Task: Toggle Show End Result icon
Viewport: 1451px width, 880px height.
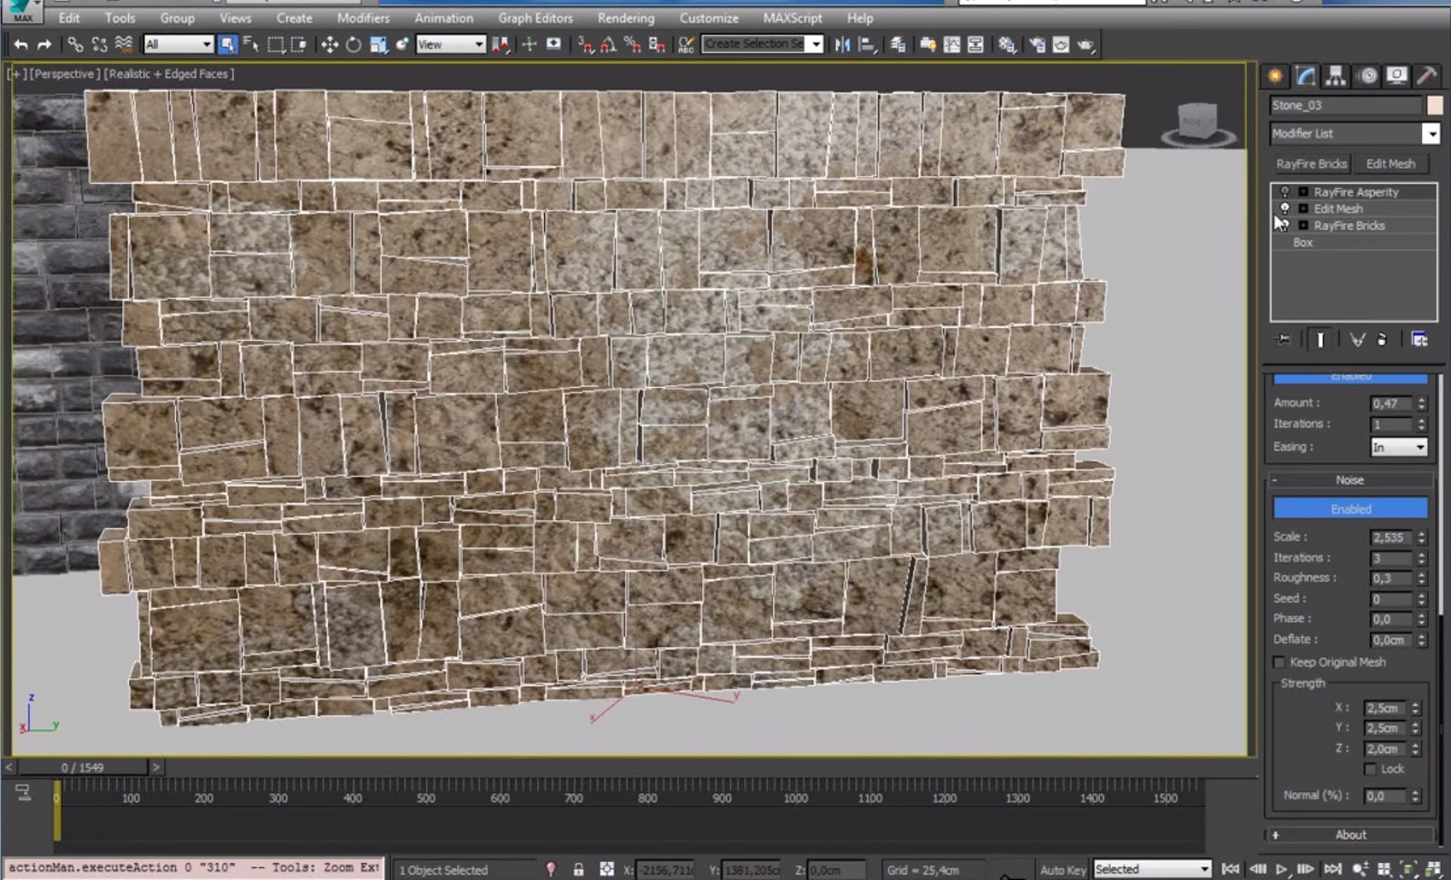Action: 1320,340
